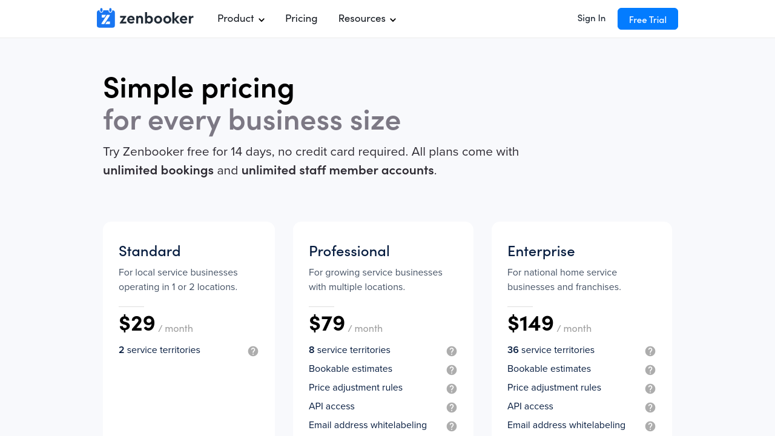Click help icon for Enterprise 36 service territories
The image size is (775, 436).
tap(650, 351)
